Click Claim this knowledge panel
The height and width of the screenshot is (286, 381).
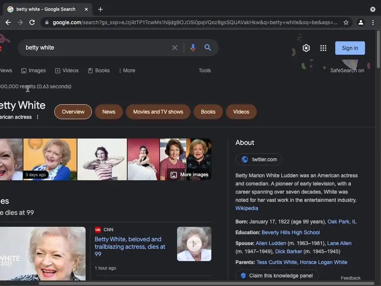277,276
